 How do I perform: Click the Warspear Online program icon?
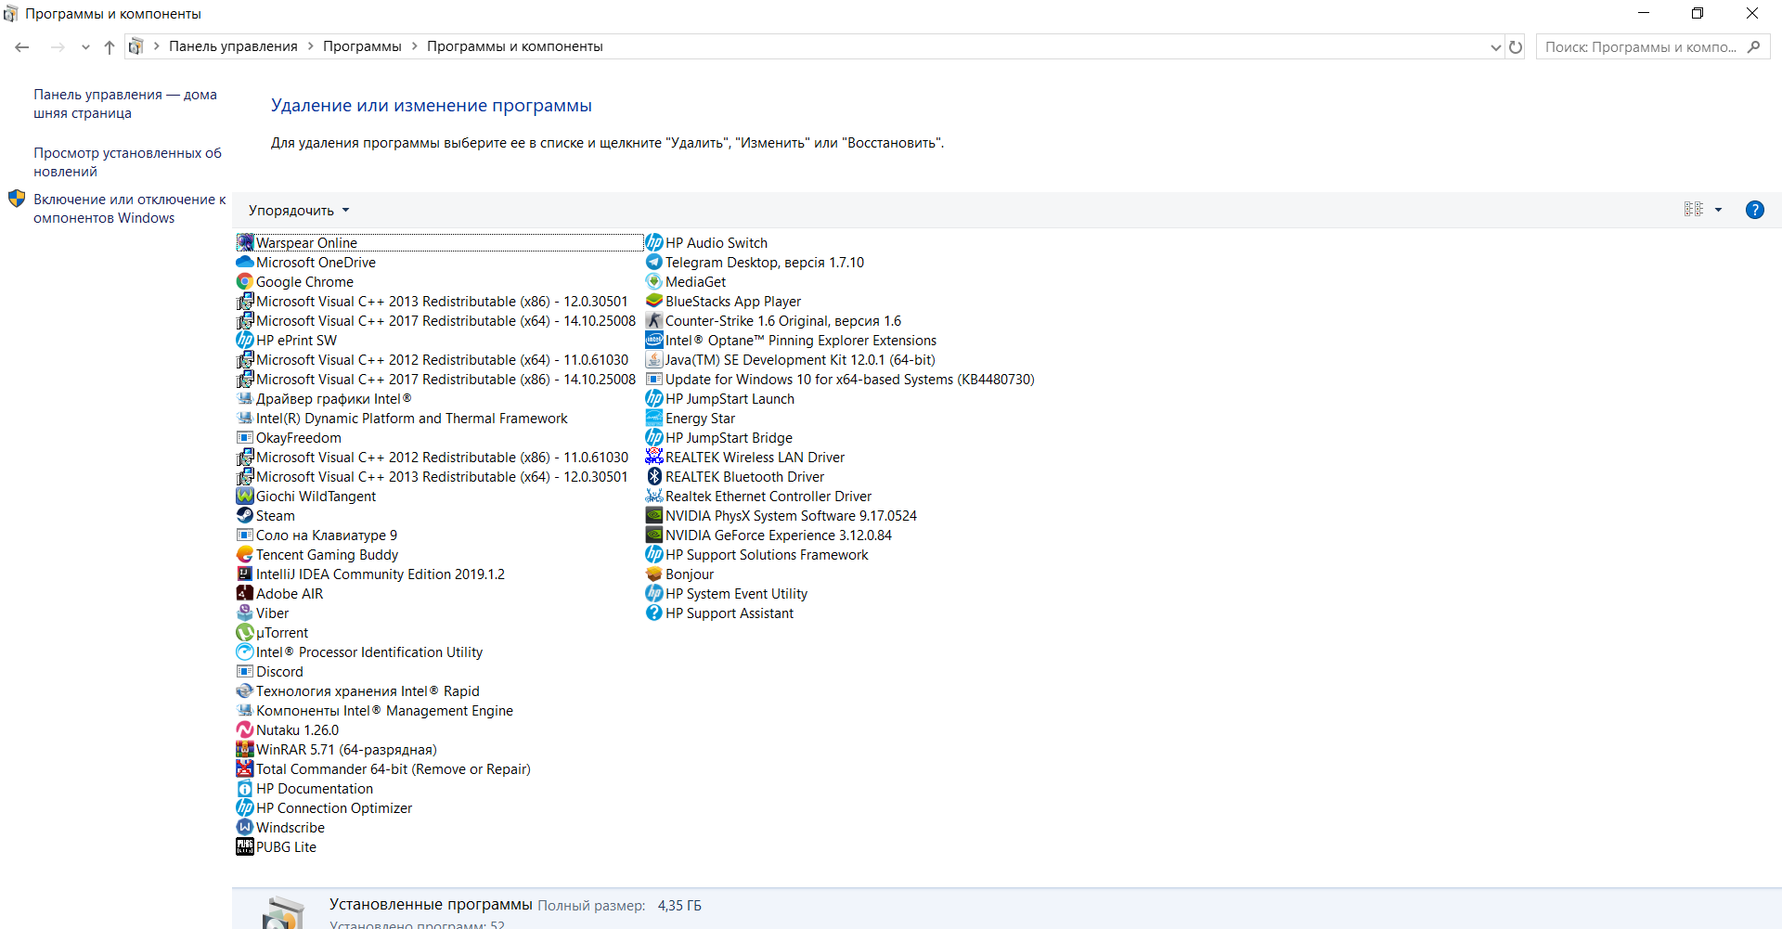click(x=245, y=242)
